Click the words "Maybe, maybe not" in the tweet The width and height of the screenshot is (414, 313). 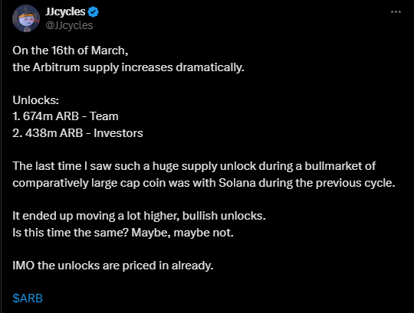coord(182,233)
